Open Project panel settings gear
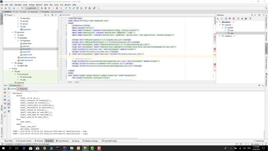 point(52,15)
